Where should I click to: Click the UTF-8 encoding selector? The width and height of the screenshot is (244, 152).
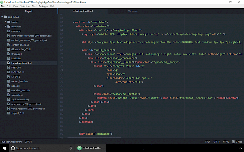click(217, 142)
